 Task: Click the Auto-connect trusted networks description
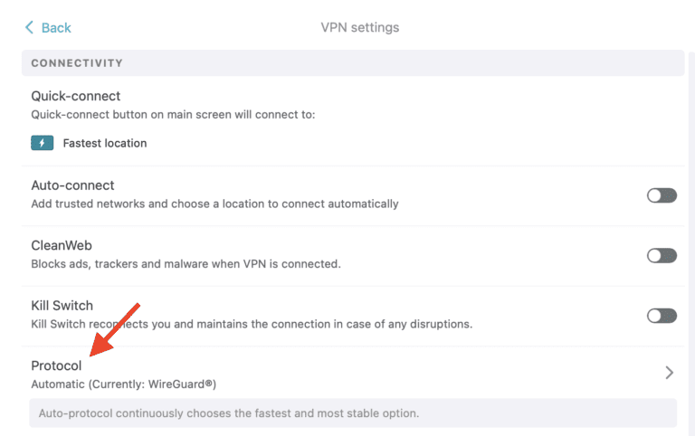tap(214, 204)
